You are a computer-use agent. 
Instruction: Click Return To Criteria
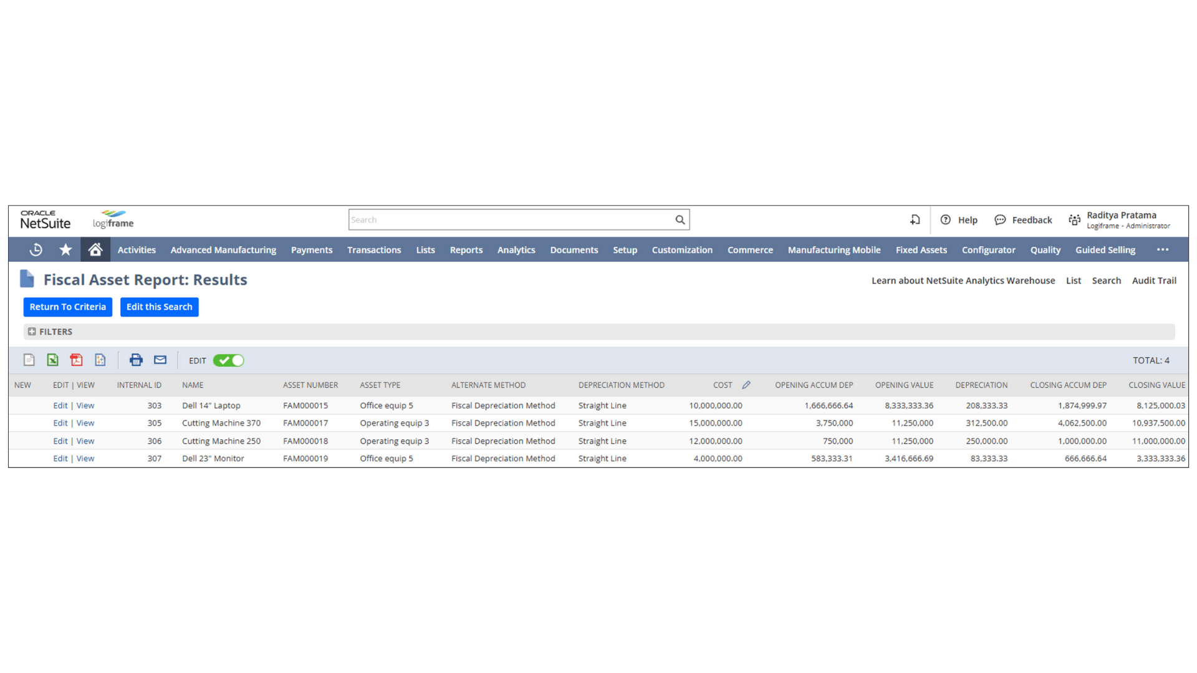67,307
